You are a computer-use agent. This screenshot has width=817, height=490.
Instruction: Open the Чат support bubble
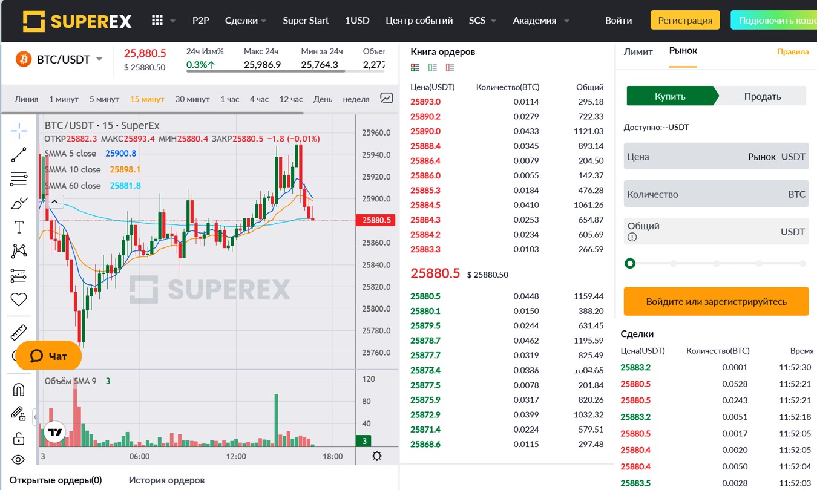(48, 356)
